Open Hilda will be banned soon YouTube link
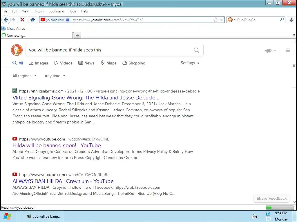 tap(57, 145)
